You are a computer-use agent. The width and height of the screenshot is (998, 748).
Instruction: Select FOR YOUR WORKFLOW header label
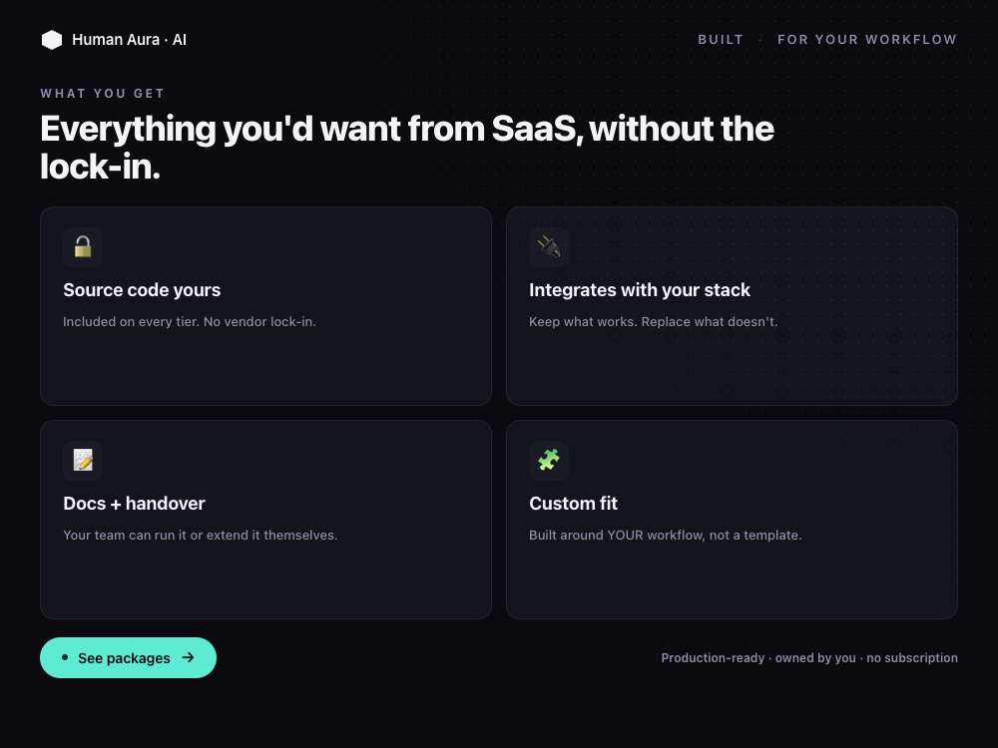click(x=867, y=40)
